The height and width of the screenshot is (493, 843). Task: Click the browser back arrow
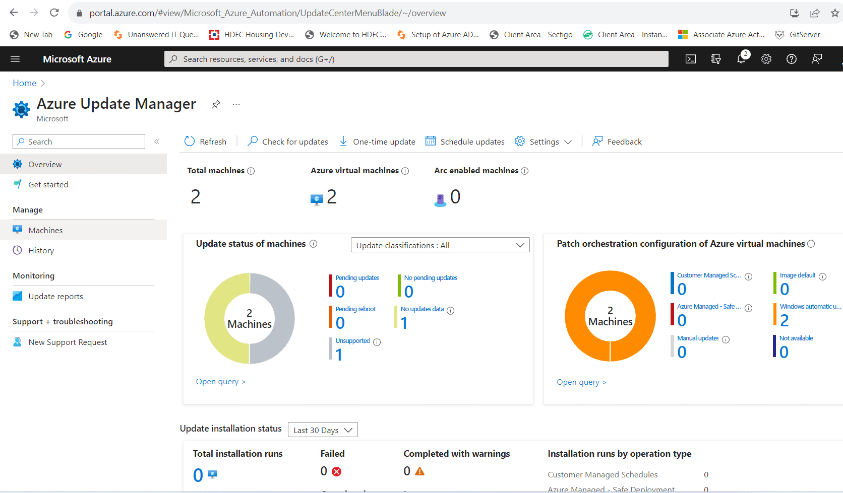[14, 13]
